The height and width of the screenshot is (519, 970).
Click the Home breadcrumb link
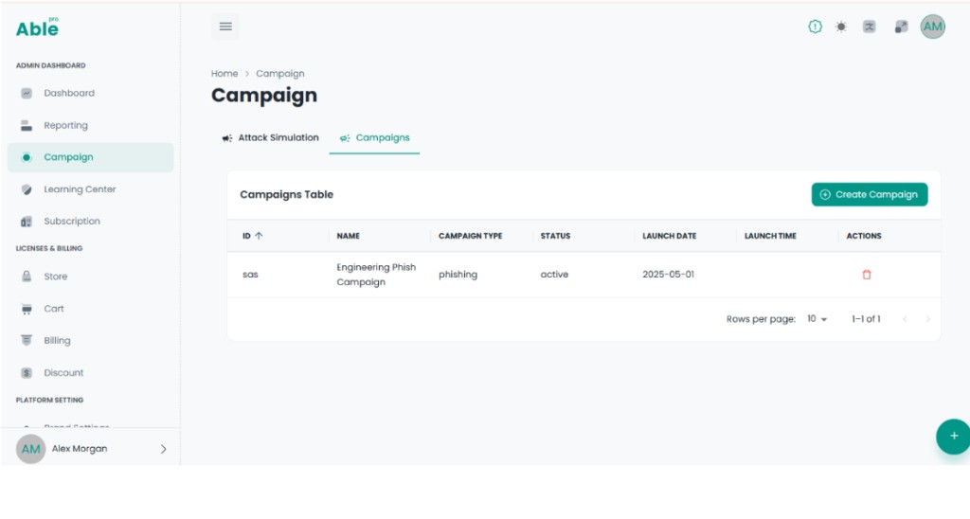[x=224, y=74]
